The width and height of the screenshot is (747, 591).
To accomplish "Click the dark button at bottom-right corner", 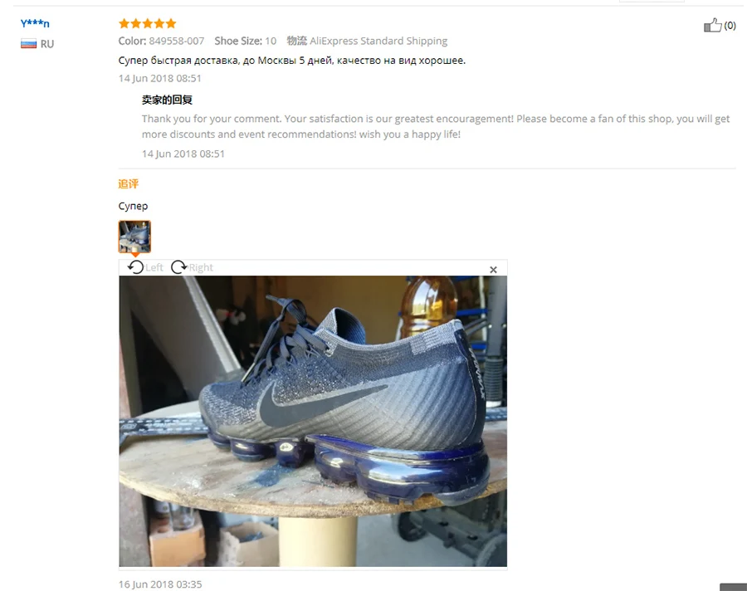I will tap(733, 587).
